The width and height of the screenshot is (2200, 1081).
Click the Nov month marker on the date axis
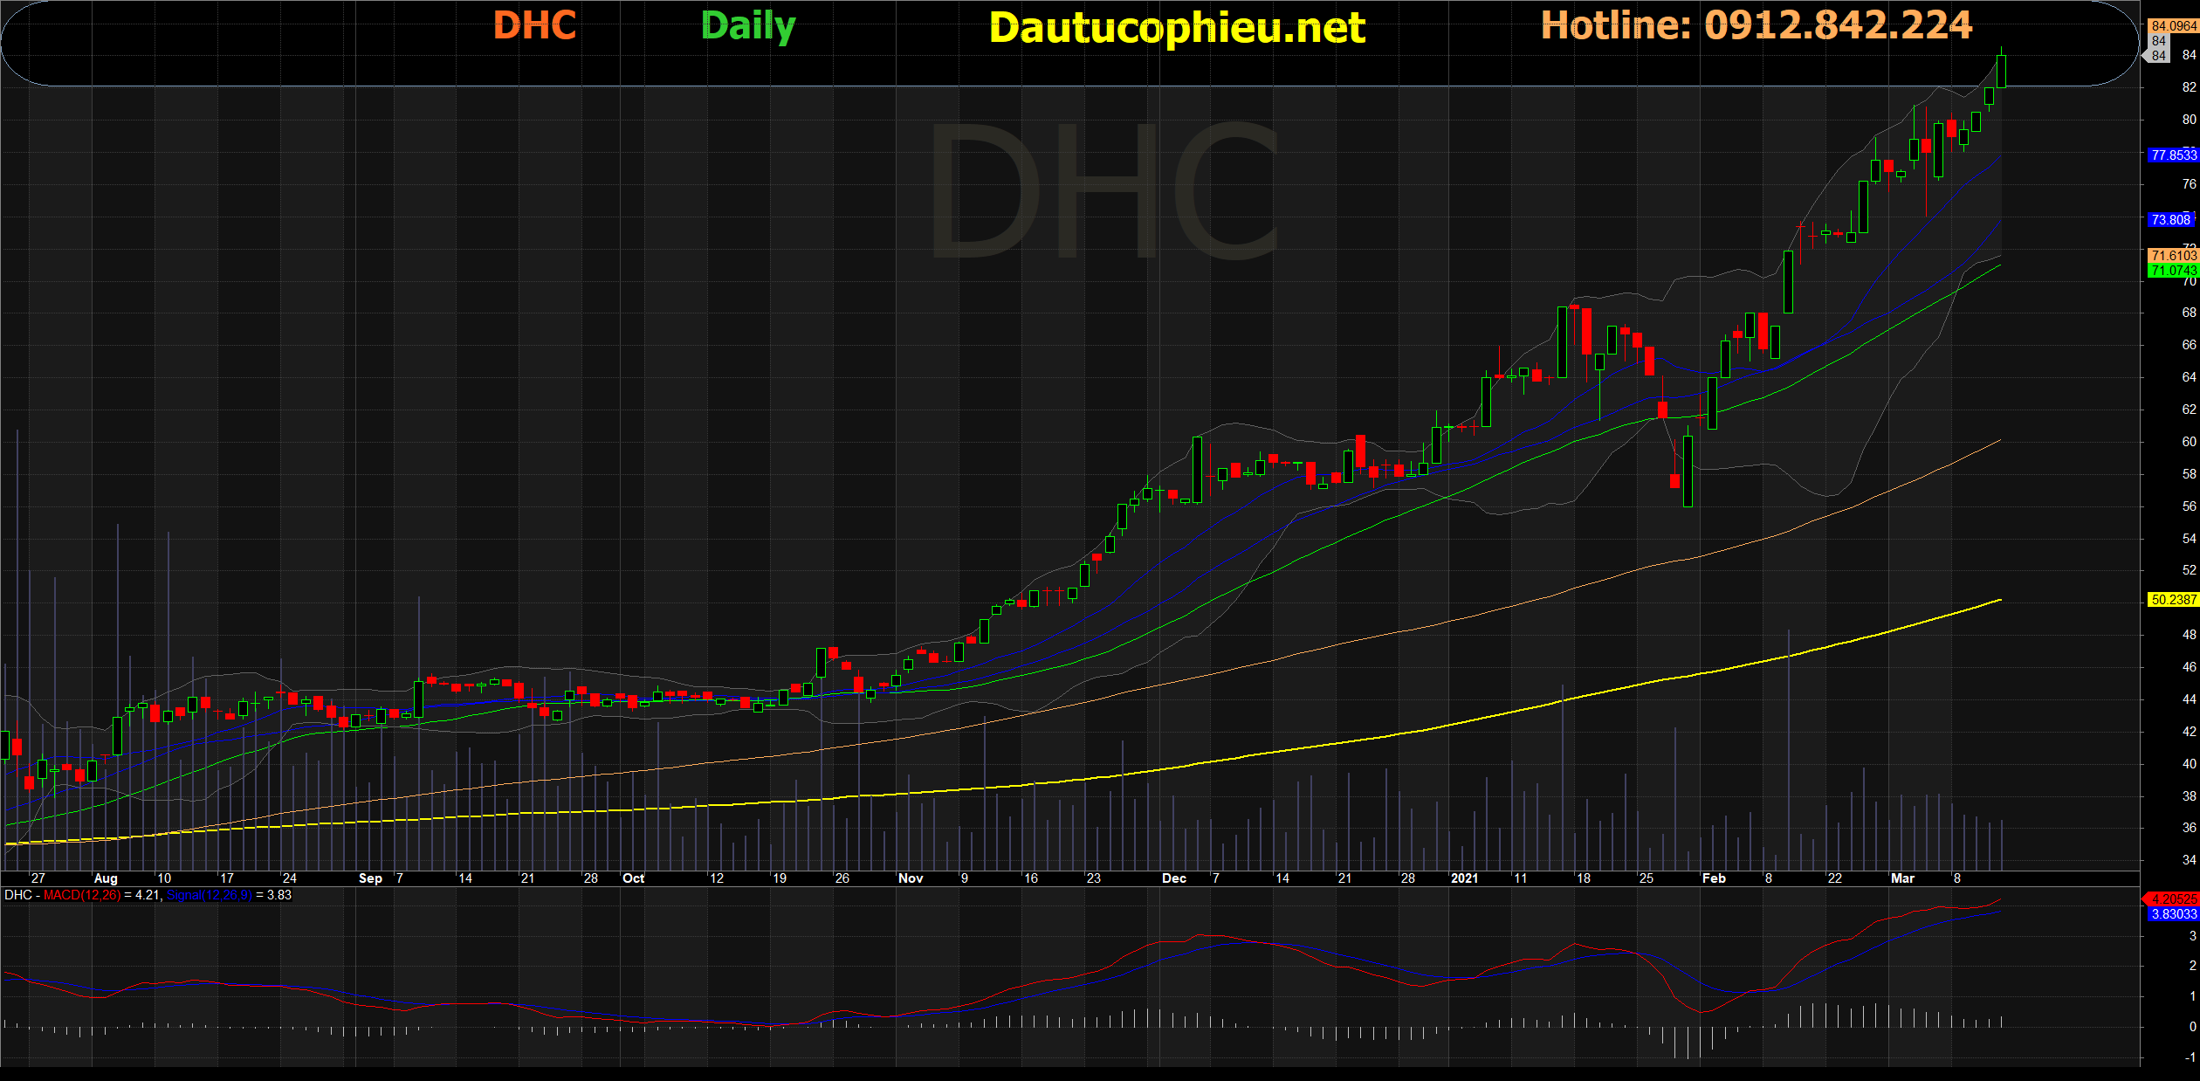pyautogui.click(x=911, y=878)
